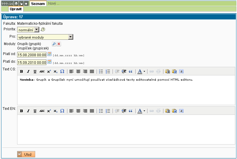Open calendar picker for Platí do

click(x=49, y=62)
